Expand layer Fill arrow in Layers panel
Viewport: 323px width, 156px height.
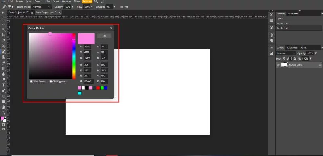coord(310,59)
